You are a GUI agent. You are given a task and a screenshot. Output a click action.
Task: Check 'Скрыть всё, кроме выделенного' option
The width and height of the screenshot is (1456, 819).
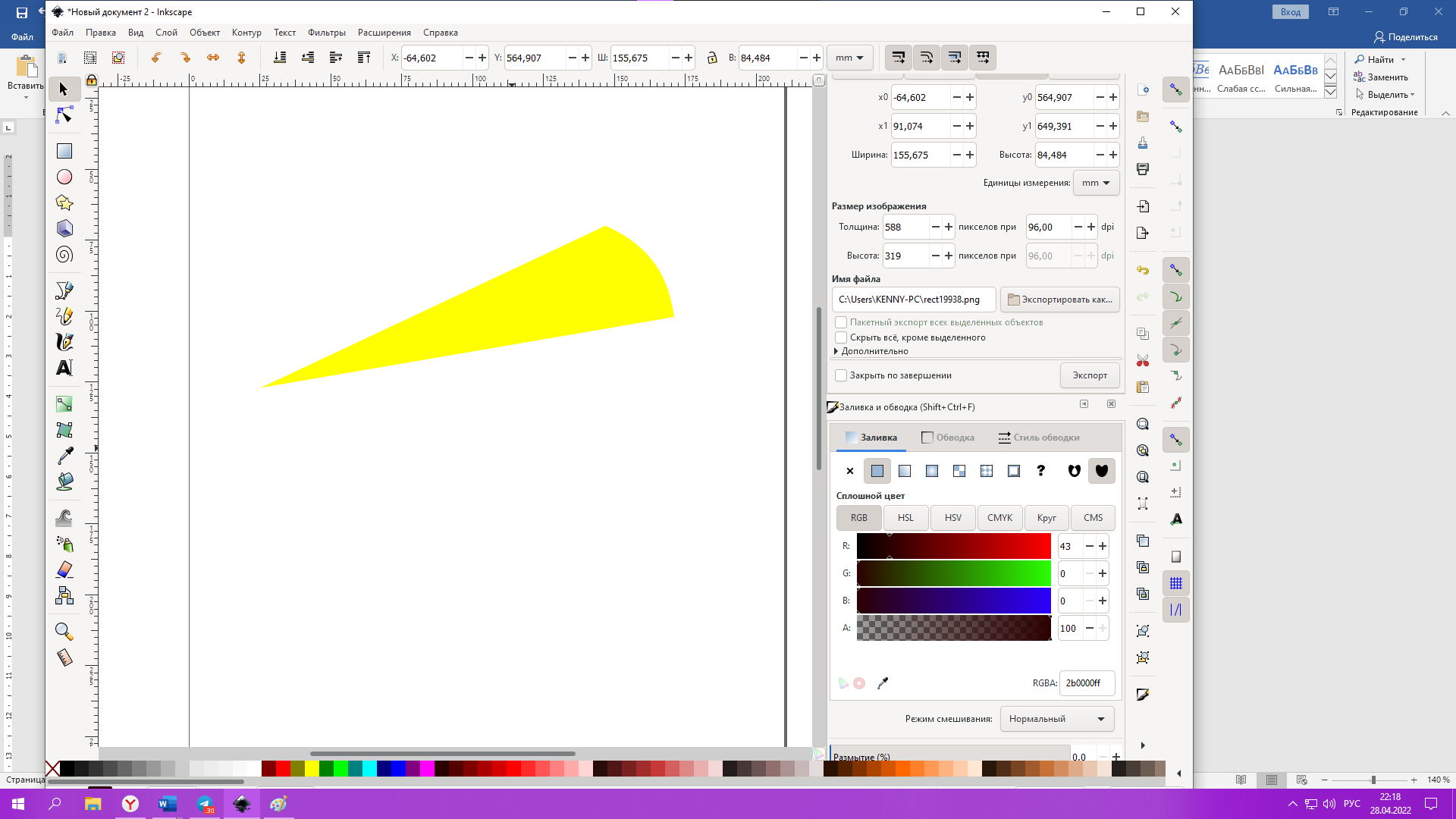pyautogui.click(x=841, y=337)
